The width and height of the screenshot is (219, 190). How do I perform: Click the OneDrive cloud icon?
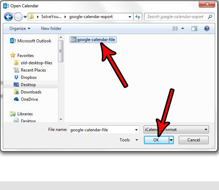tap(16, 99)
